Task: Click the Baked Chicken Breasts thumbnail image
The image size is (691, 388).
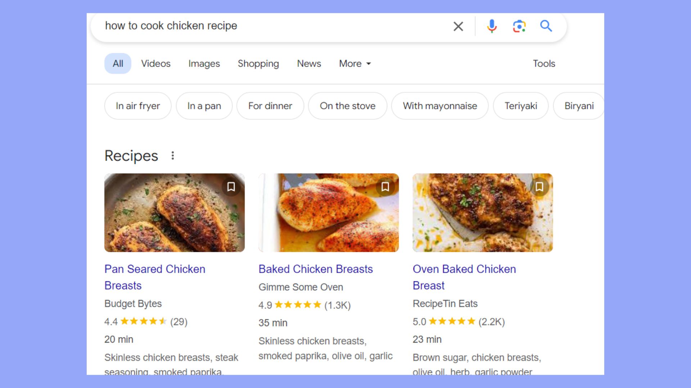Action: pyautogui.click(x=328, y=213)
